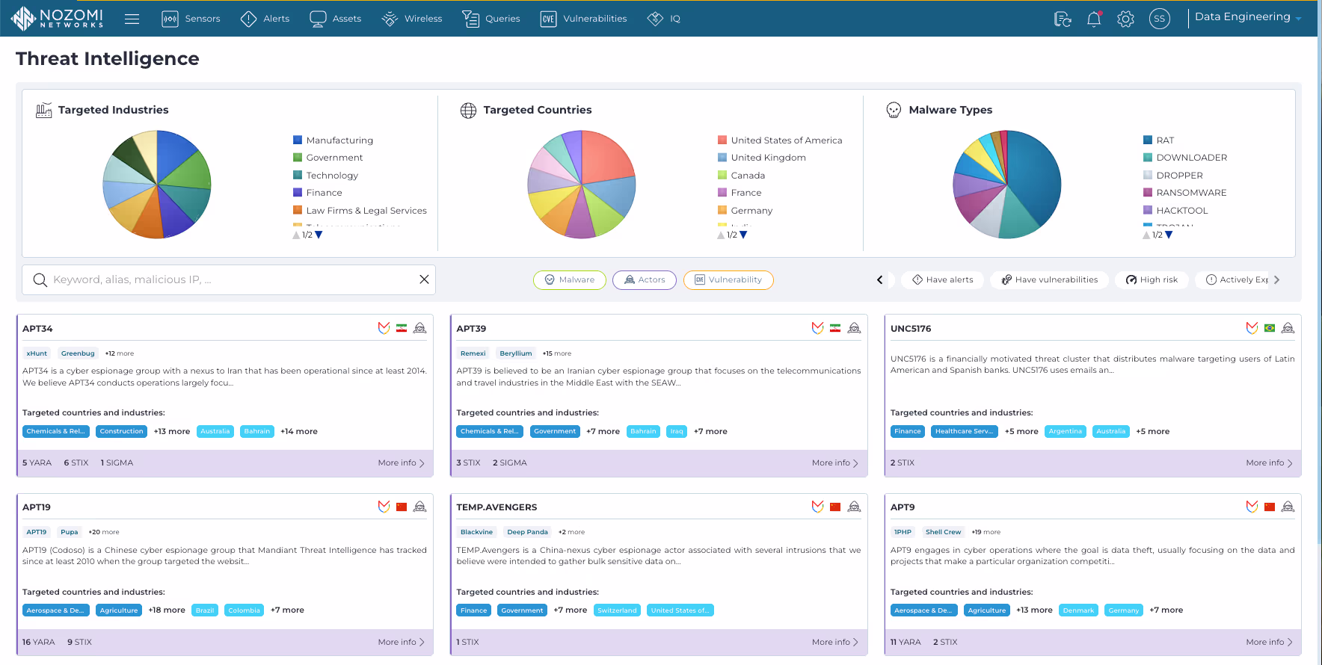Click the document icon left of the notification bell
1322x665 pixels.
[1063, 19]
